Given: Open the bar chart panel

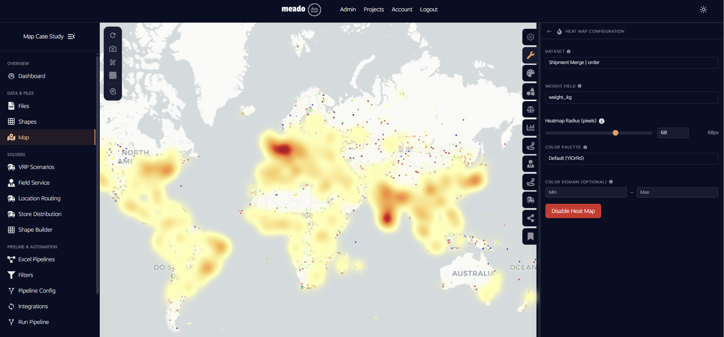Looking at the screenshot, I should [530, 128].
